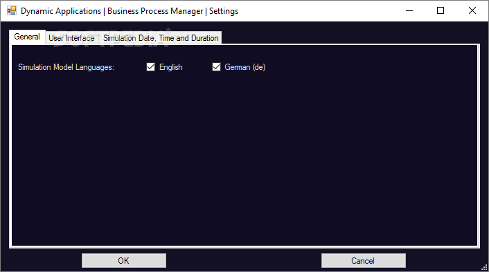Click empty tab strip beside Duration tab
The width and height of the screenshot is (489, 272).
click(x=349, y=37)
